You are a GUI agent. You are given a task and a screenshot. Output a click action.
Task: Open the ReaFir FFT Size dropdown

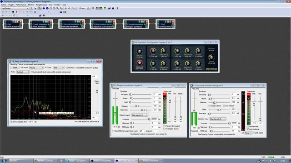[59, 68]
